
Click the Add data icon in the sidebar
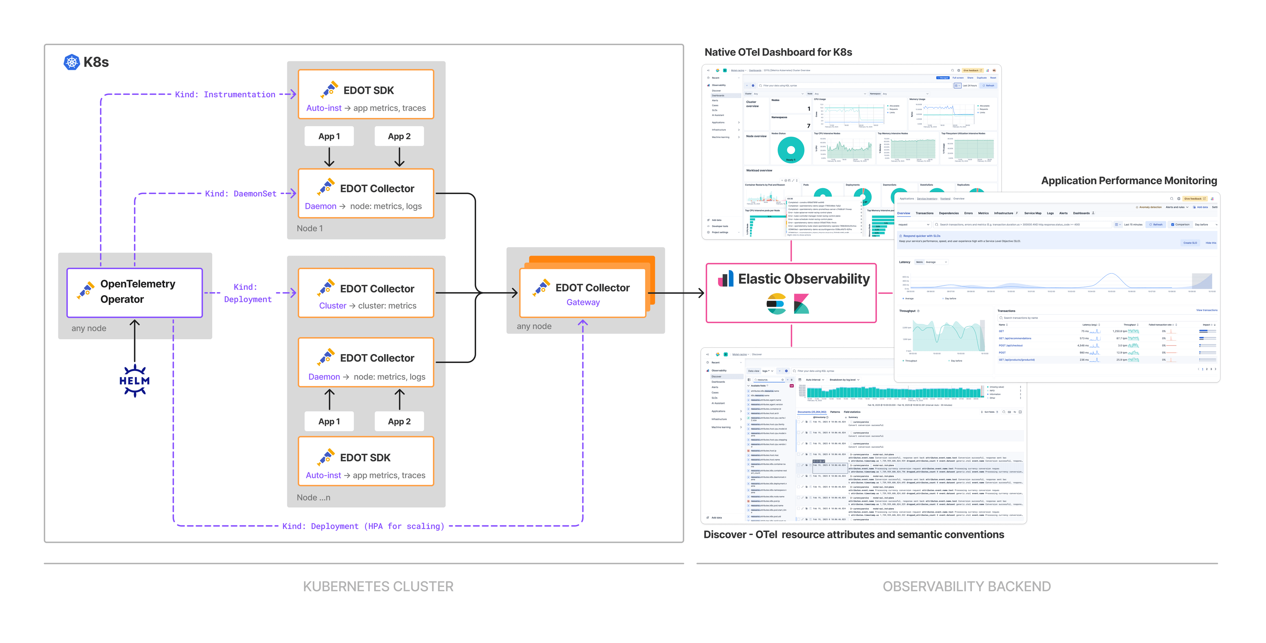click(x=709, y=220)
